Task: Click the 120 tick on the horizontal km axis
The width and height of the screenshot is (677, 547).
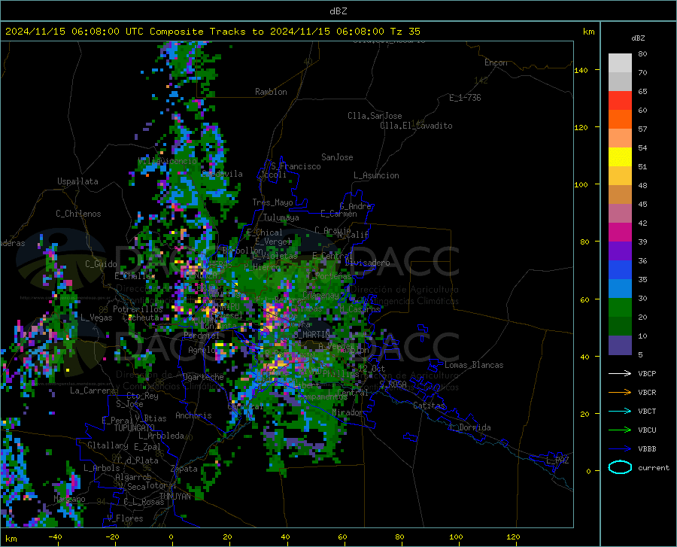Action: tap(513, 536)
